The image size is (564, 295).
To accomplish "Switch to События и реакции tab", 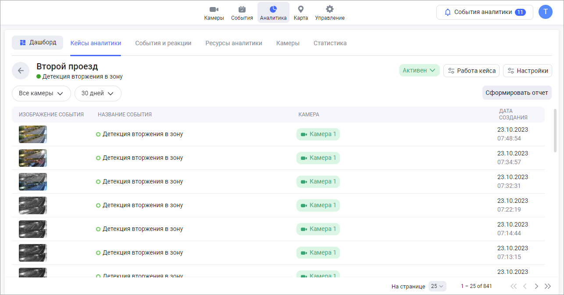I will coord(163,43).
